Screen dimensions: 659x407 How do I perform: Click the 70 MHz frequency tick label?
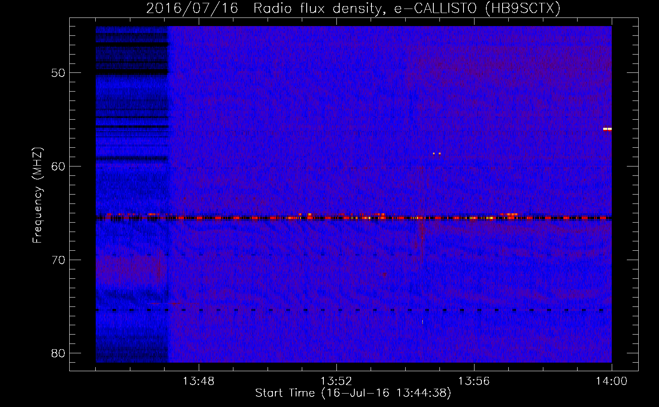pos(59,260)
